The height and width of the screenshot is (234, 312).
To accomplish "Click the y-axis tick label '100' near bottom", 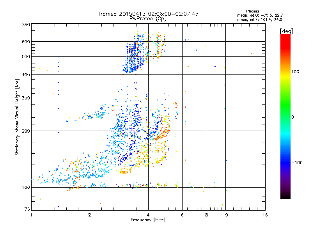I will pos(26,187).
